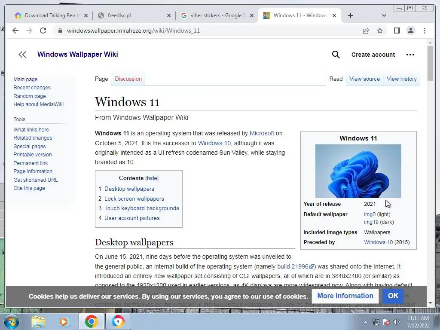Close the Download Talking Ben tab

pyautogui.click(x=86, y=15)
